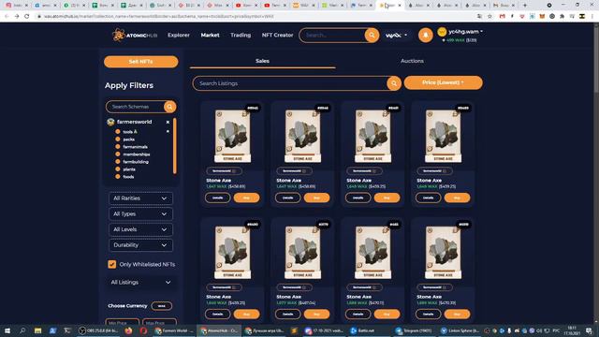Click the Search Listings magnifier icon

coord(394,83)
